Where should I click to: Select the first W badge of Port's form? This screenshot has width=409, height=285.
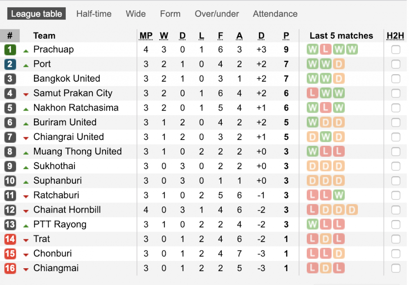312,64
